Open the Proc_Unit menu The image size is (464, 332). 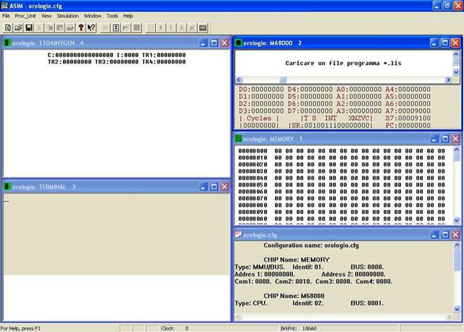(x=26, y=16)
